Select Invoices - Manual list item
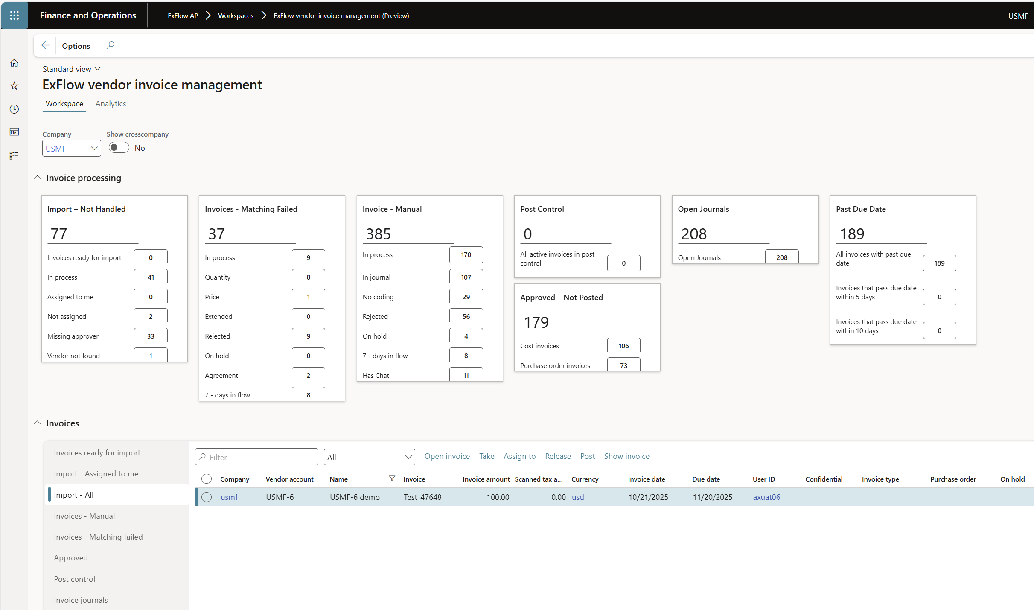Viewport: 1034px width, 610px height. pos(84,516)
